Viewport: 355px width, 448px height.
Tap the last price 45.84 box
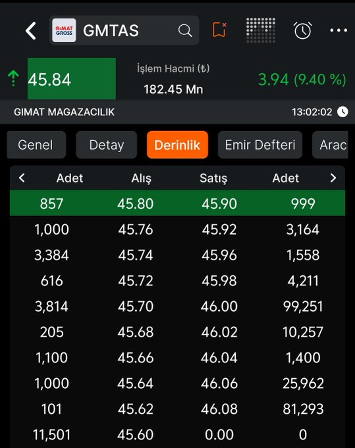[x=72, y=79]
